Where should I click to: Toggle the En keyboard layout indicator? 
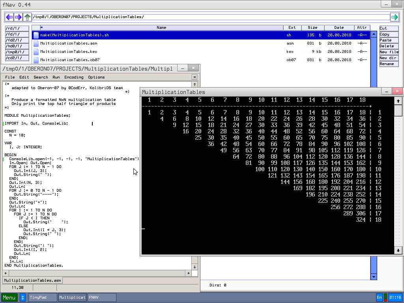pos(380,297)
